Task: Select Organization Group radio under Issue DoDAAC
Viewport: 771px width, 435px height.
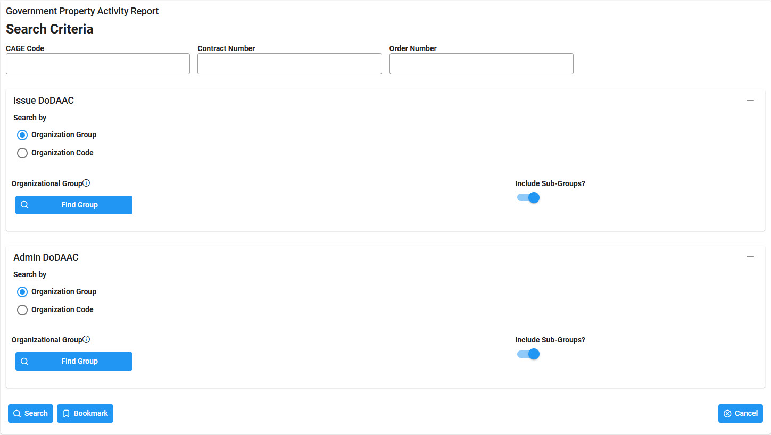Action: point(22,135)
